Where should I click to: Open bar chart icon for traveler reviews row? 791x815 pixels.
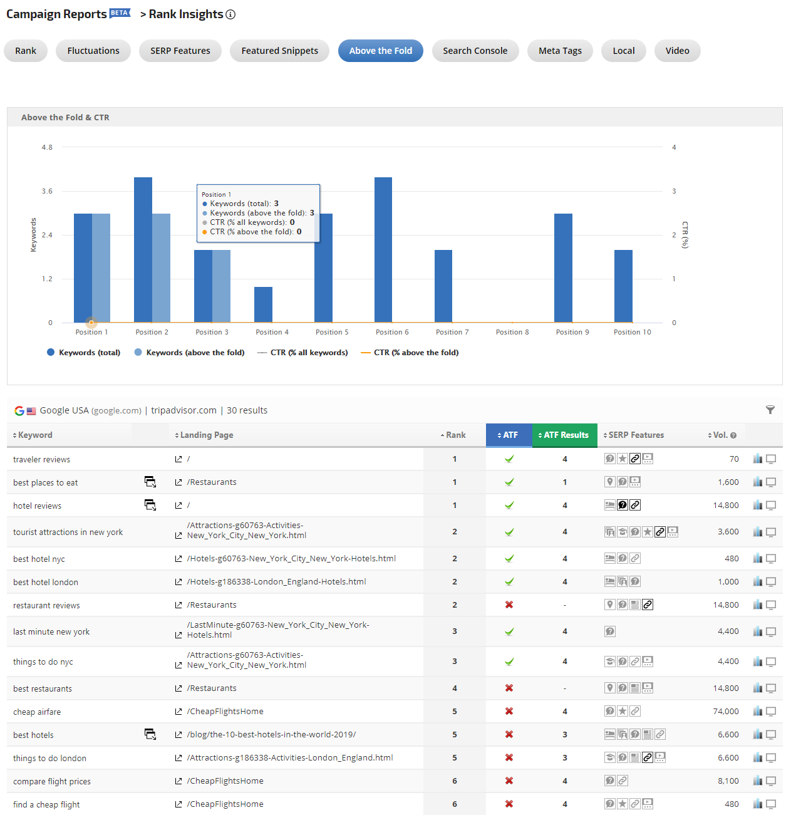(x=757, y=459)
